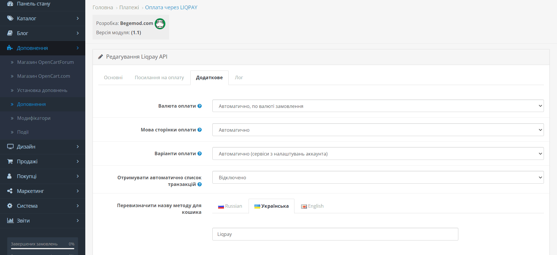Click the bar chart icon next to Звіти
Viewport: 557px width, 255px height.
coord(10,220)
